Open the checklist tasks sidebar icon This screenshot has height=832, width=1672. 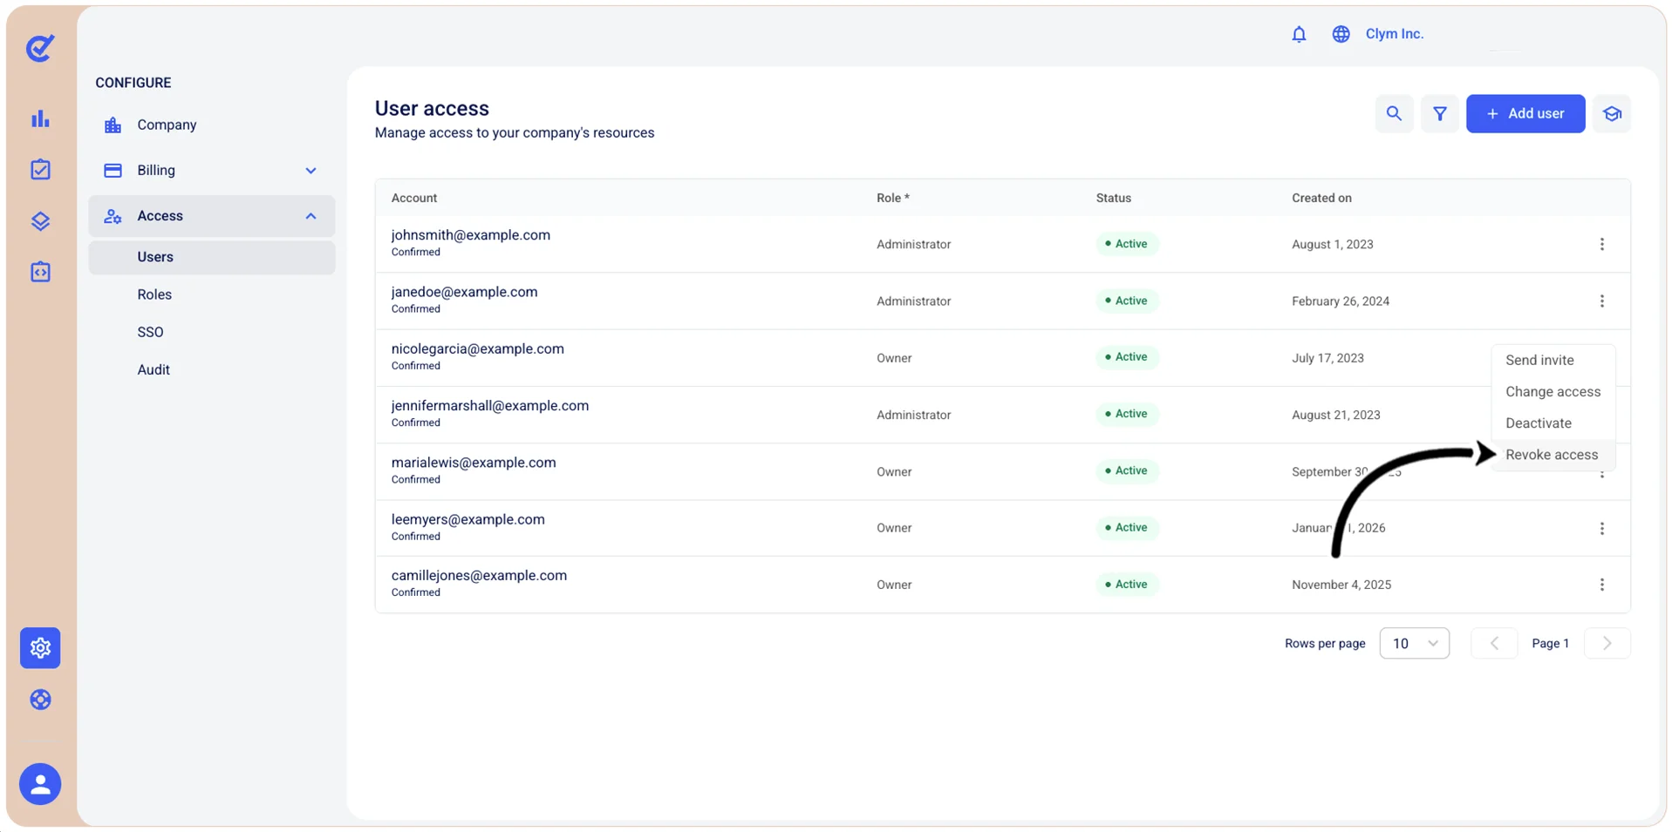(40, 169)
